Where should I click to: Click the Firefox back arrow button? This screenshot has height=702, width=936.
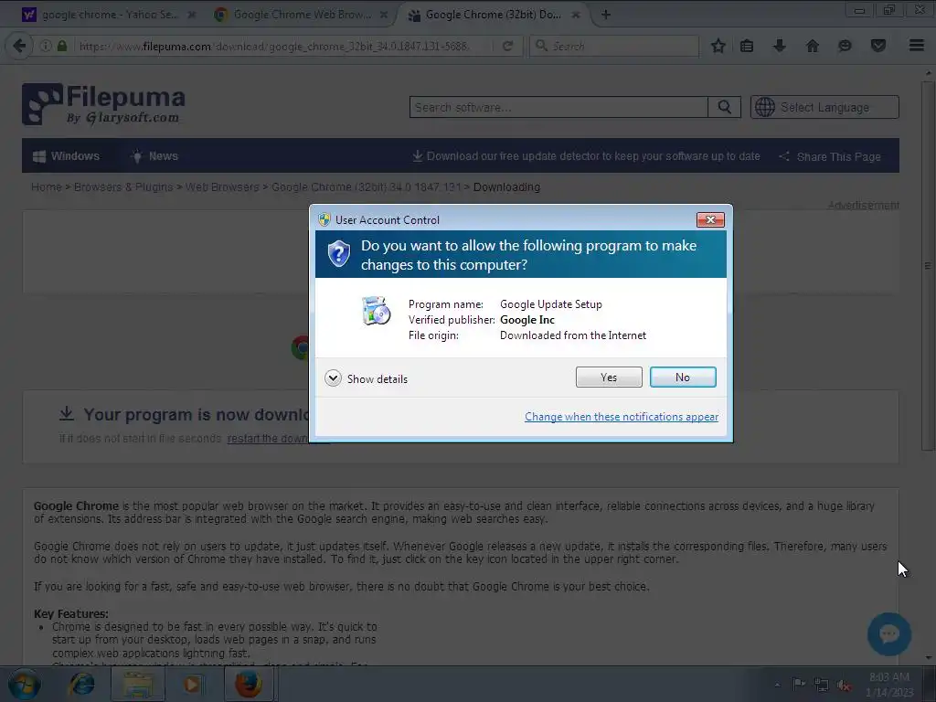(x=19, y=46)
